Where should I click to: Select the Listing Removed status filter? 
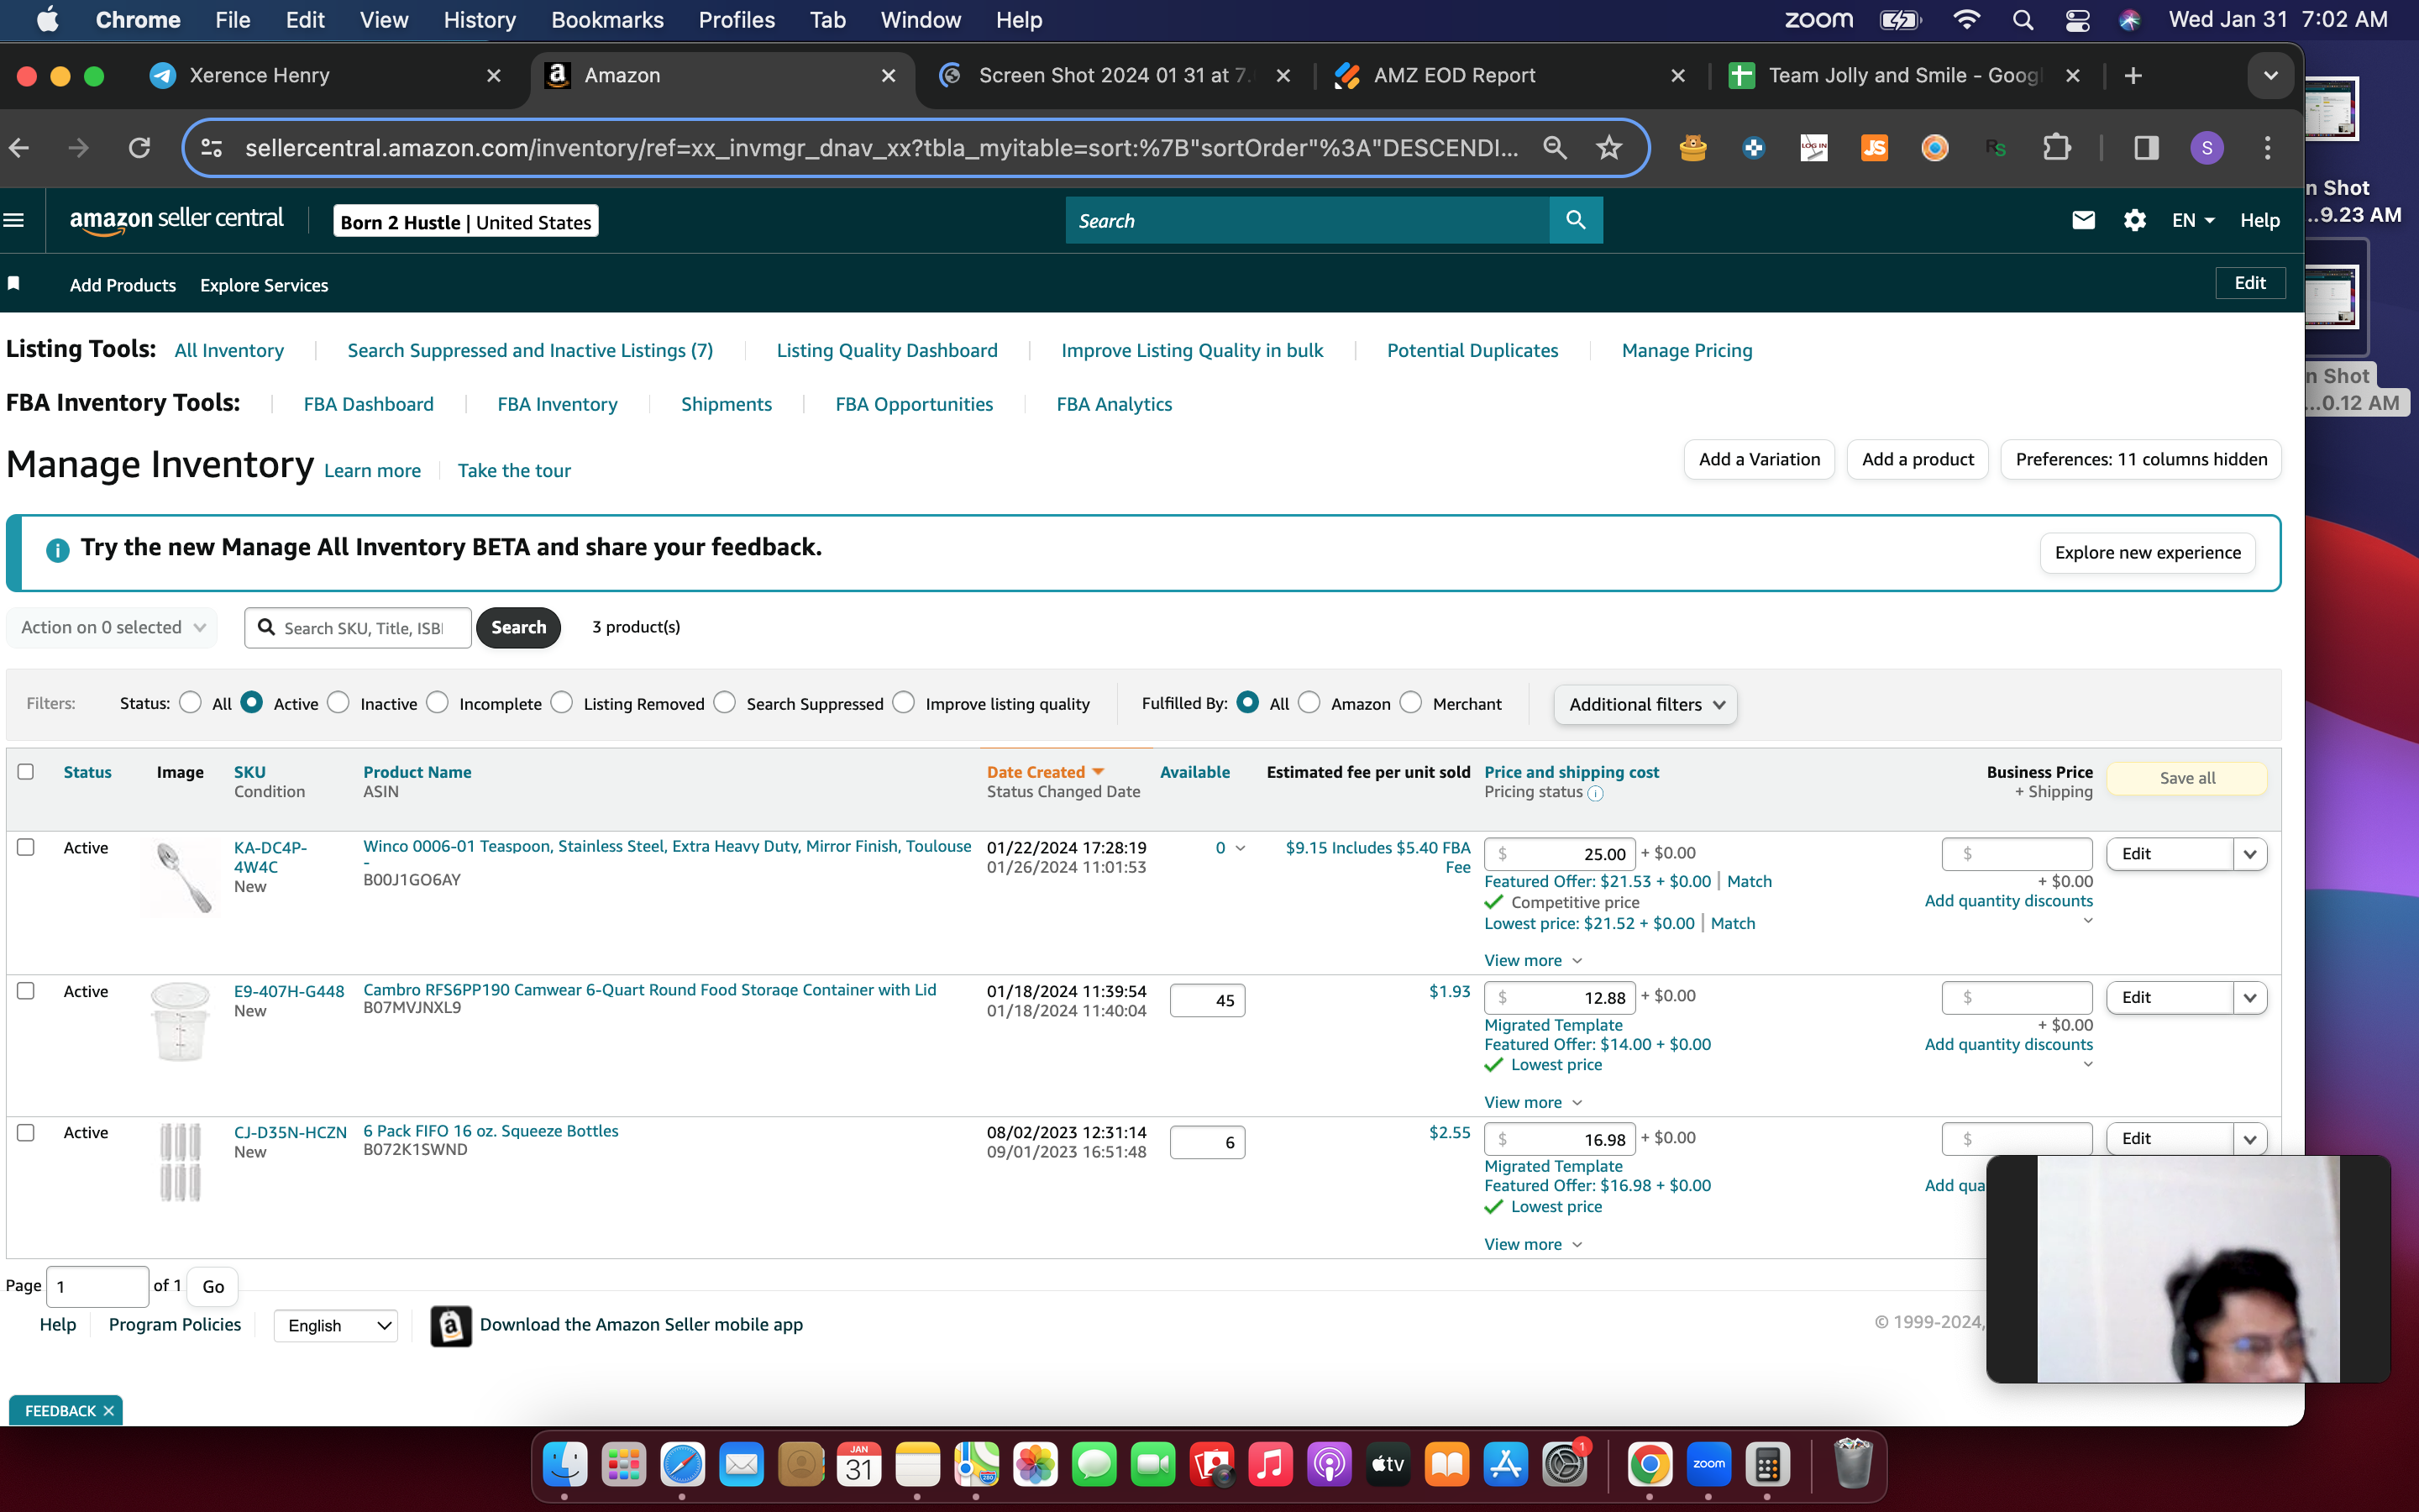click(x=562, y=703)
